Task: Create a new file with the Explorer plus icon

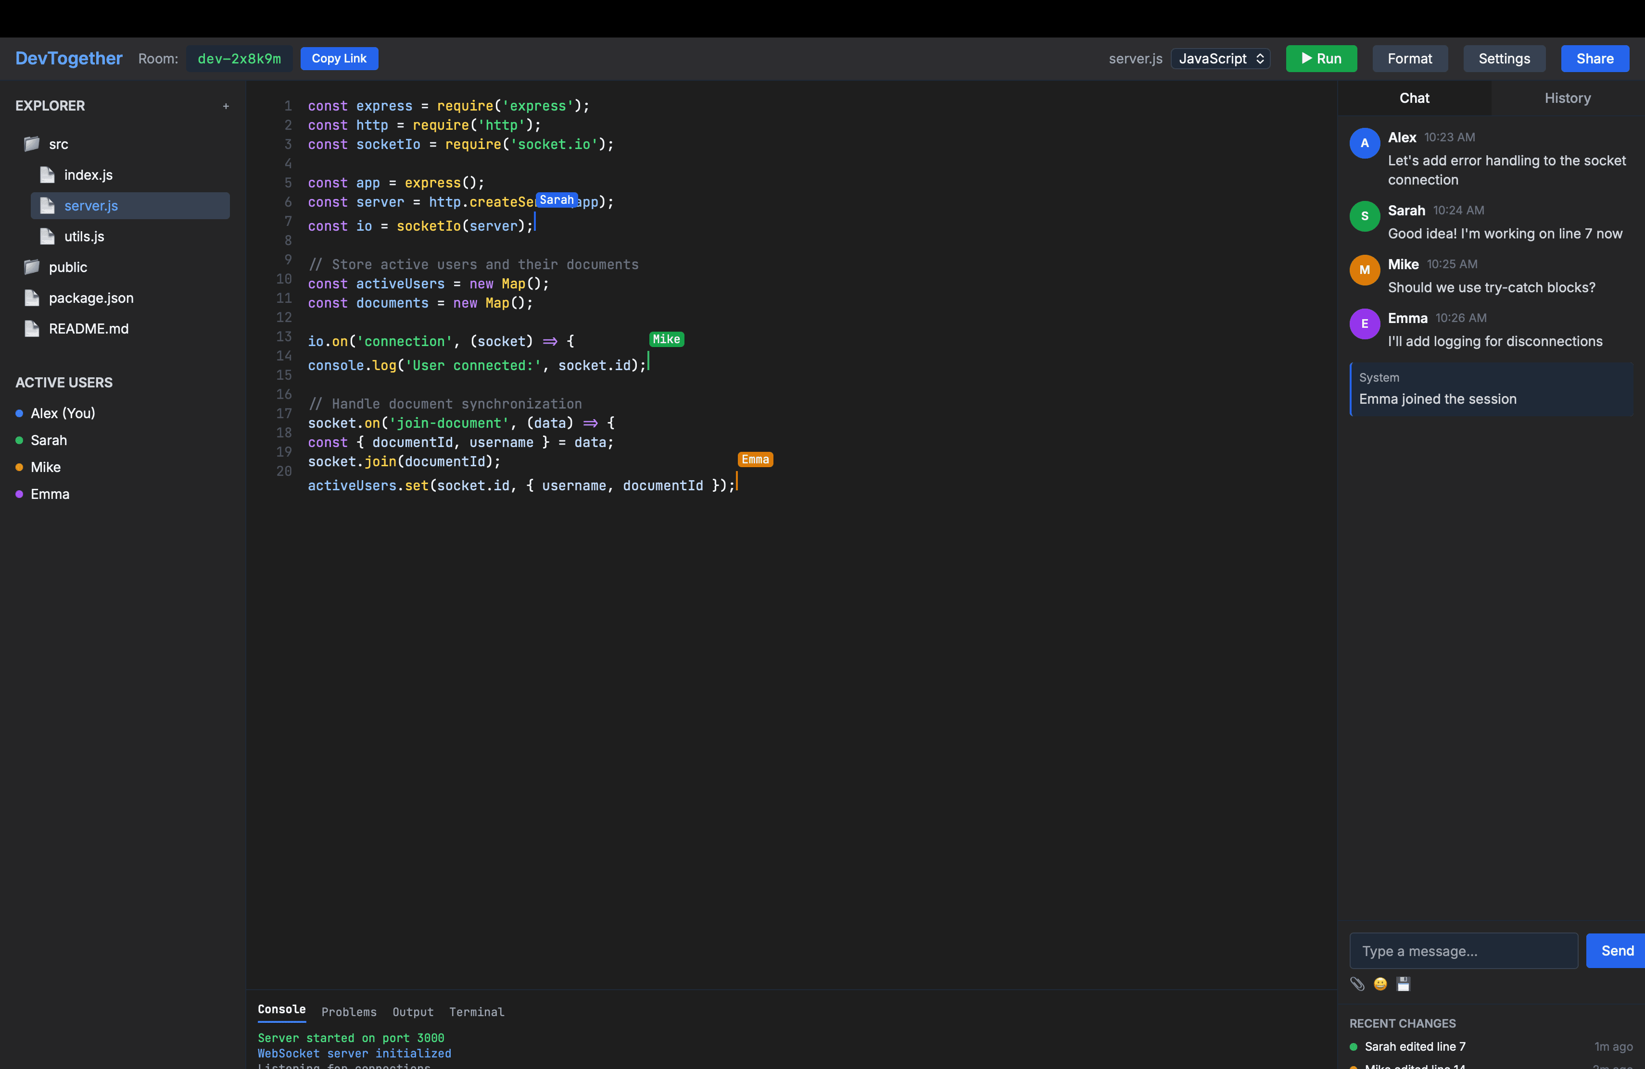Action: pyautogui.click(x=226, y=106)
